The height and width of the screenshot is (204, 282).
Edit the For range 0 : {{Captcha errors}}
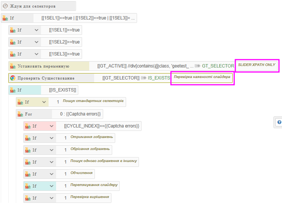[x=80, y=114]
